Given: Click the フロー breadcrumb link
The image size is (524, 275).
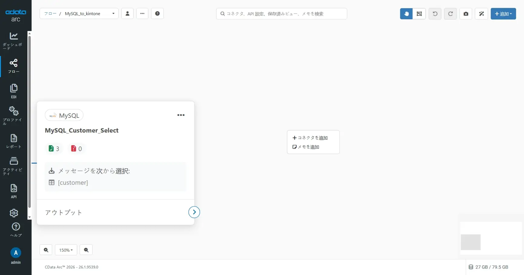Looking at the screenshot, I should (50, 14).
